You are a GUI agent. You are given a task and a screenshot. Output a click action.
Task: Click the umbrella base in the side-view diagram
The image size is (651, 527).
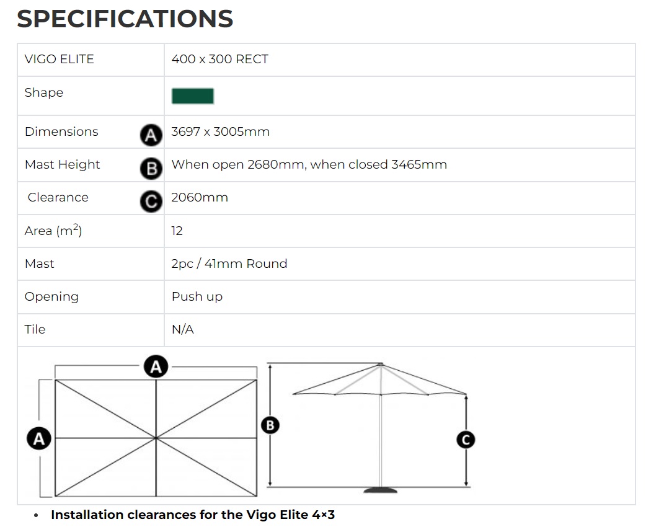pyautogui.click(x=381, y=490)
